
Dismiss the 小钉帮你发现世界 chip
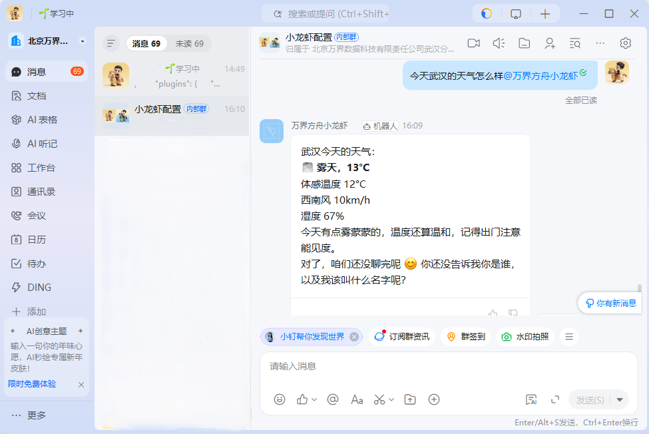354,337
